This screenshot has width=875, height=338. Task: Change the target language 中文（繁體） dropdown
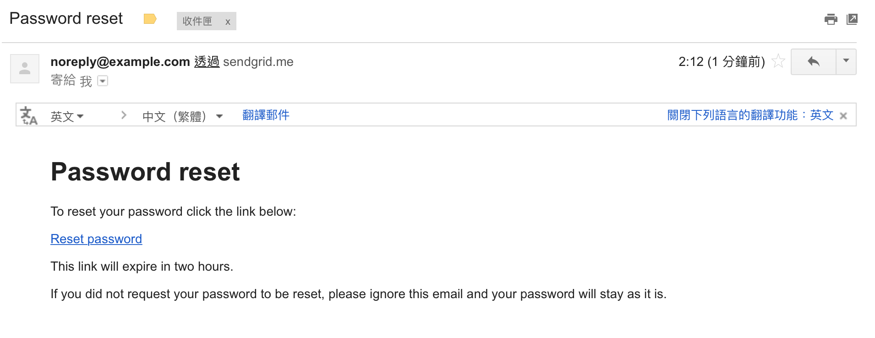point(182,116)
